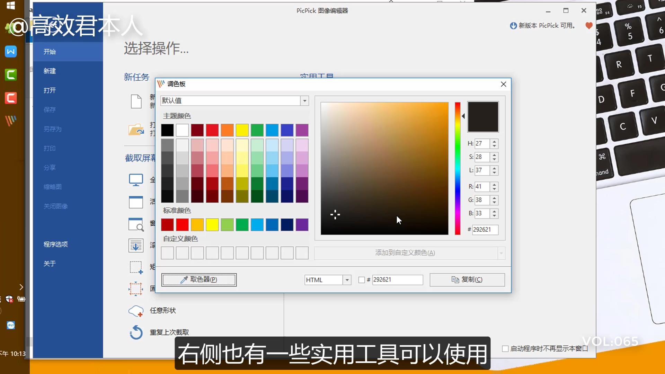Expand the taskbar hidden icons chevron

pos(21,287)
